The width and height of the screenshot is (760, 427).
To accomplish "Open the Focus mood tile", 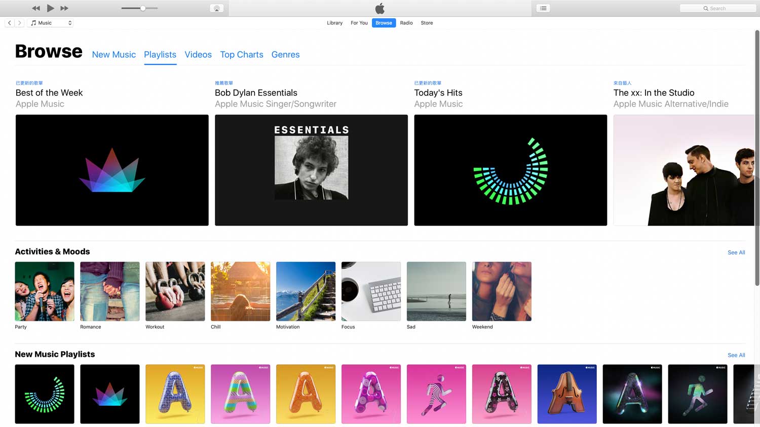I will click(x=371, y=291).
